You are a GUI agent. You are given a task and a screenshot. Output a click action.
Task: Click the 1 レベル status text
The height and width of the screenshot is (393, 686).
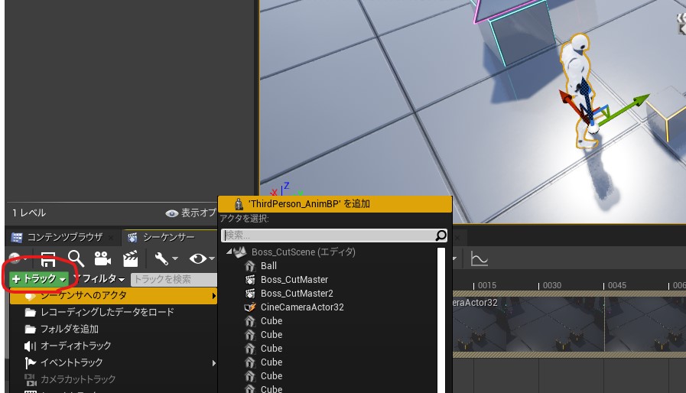pos(29,213)
